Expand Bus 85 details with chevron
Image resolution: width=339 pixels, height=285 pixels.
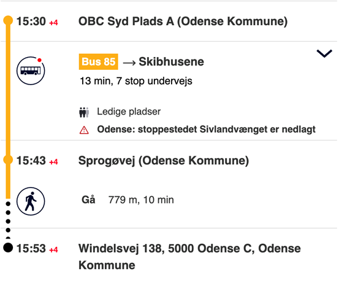pyautogui.click(x=324, y=53)
